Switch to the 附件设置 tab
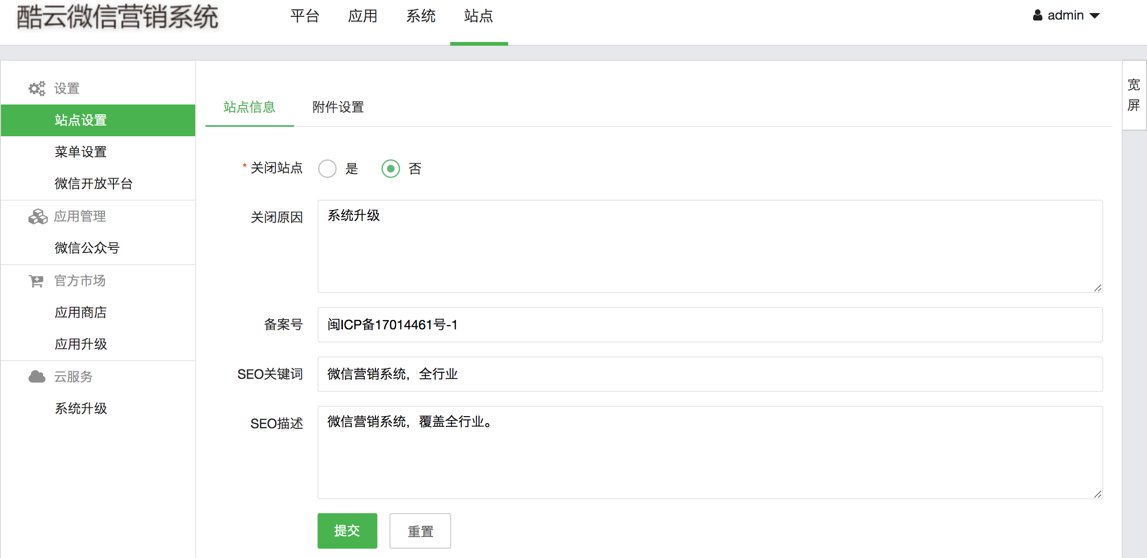 (338, 107)
